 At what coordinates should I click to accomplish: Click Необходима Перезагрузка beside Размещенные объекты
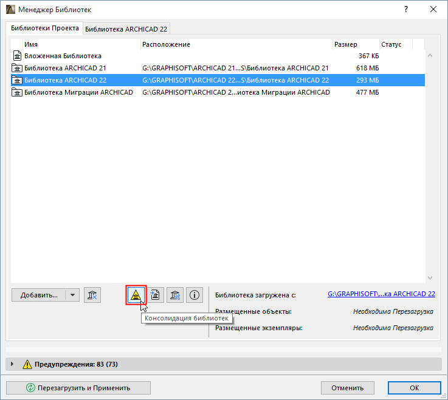tap(393, 311)
